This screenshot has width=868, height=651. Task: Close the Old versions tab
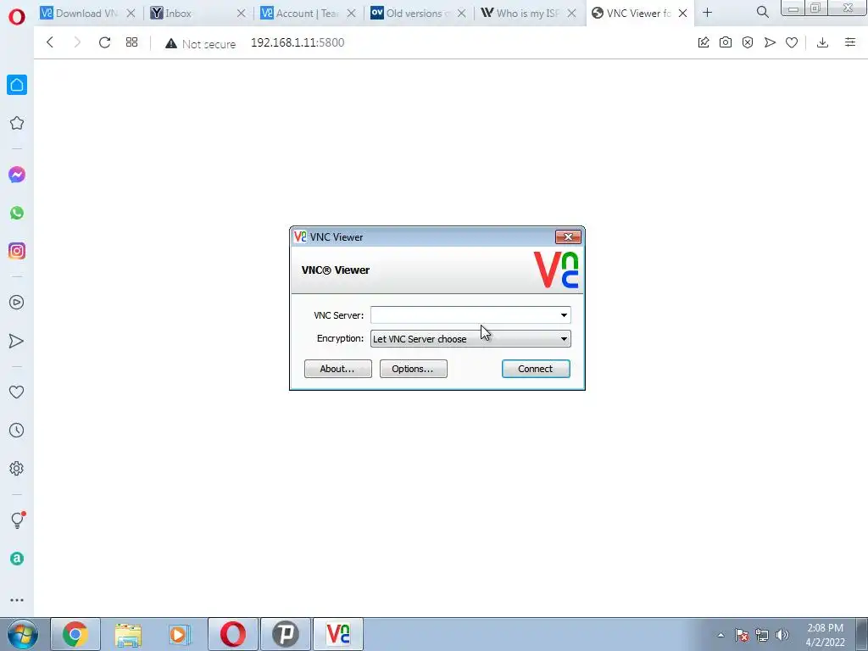pyautogui.click(x=462, y=14)
